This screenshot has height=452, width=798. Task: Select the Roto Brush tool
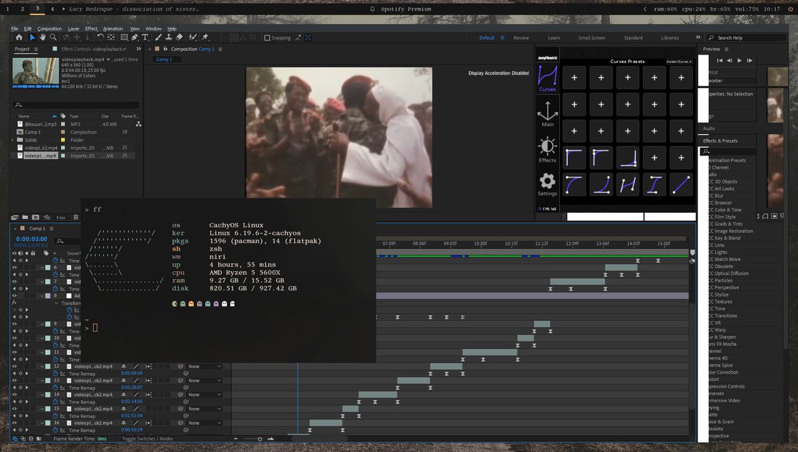[x=193, y=37]
